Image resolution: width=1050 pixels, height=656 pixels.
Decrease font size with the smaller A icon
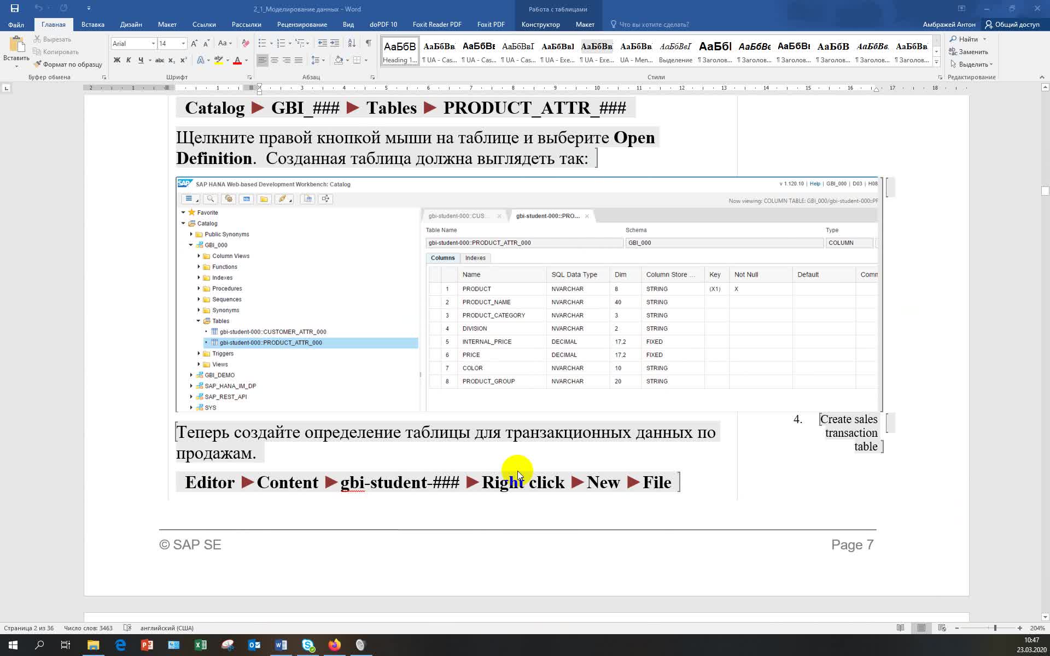coord(206,43)
